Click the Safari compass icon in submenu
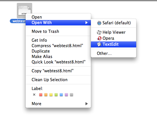This screenshot has width=157, height=118. pyautogui.click(x=99, y=23)
